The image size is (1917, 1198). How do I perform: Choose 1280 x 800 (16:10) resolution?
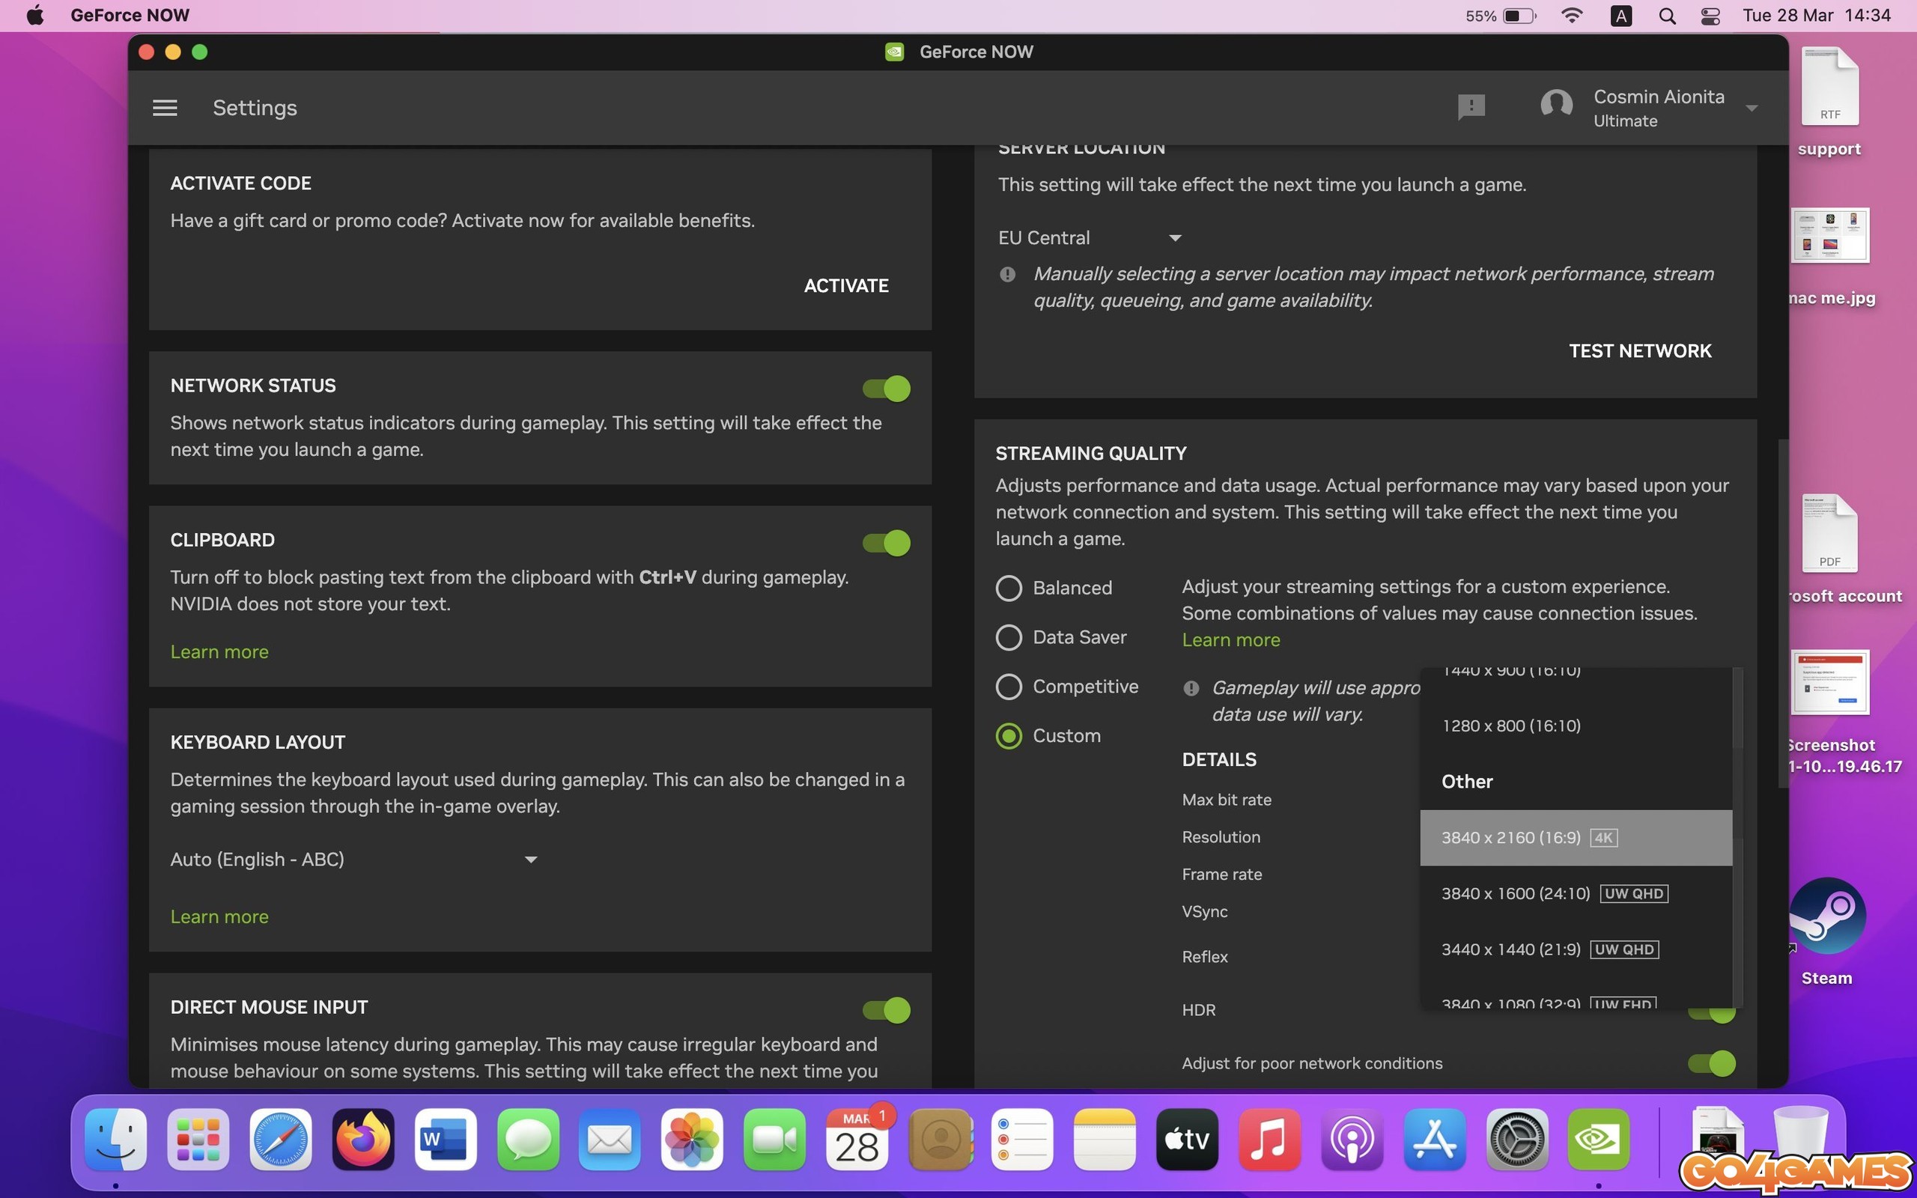coord(1576,726)
